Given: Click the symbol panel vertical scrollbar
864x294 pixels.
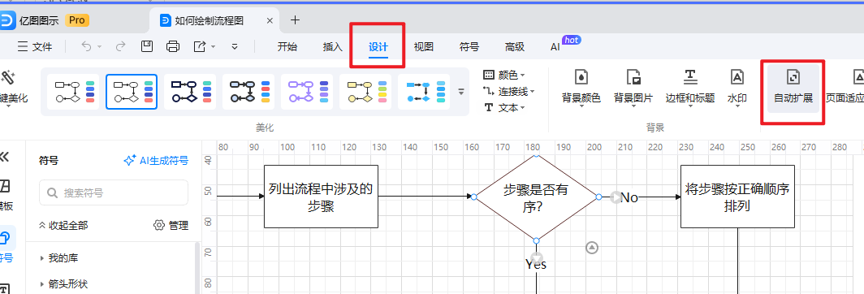Looking at the screenshot, I should pos(197,269).
